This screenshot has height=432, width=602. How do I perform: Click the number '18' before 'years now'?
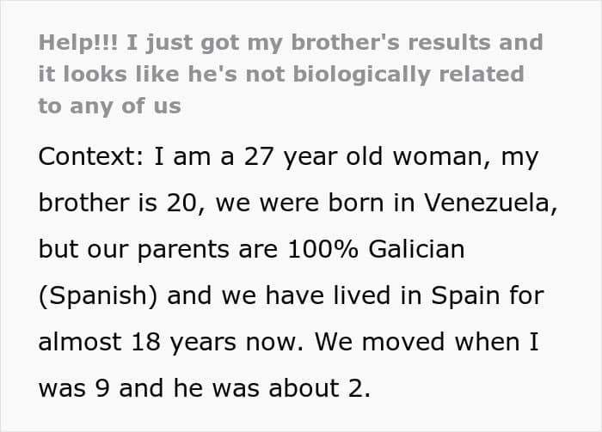(x=145, y=342)
